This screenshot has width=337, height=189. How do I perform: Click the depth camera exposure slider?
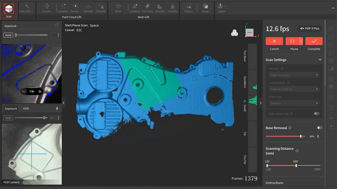[31, 35]
